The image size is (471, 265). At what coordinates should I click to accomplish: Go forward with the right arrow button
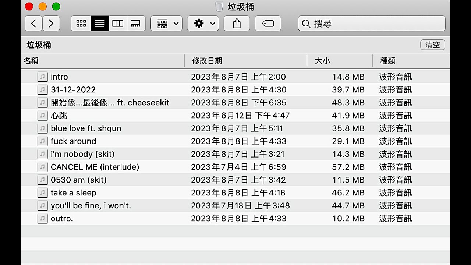click(51, 24)
